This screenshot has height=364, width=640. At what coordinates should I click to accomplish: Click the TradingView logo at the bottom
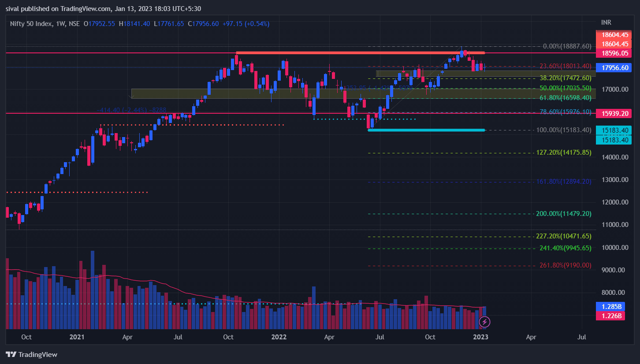point(31,354)
